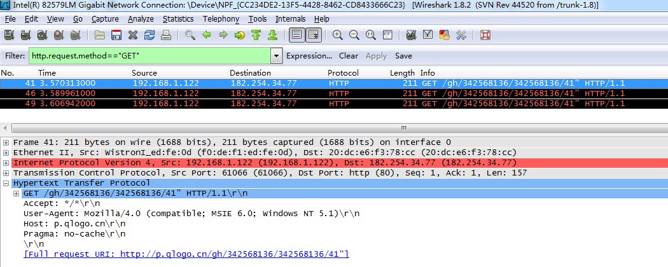Select packet number 41 row
The image size is (668, 267).
point(334,83)
